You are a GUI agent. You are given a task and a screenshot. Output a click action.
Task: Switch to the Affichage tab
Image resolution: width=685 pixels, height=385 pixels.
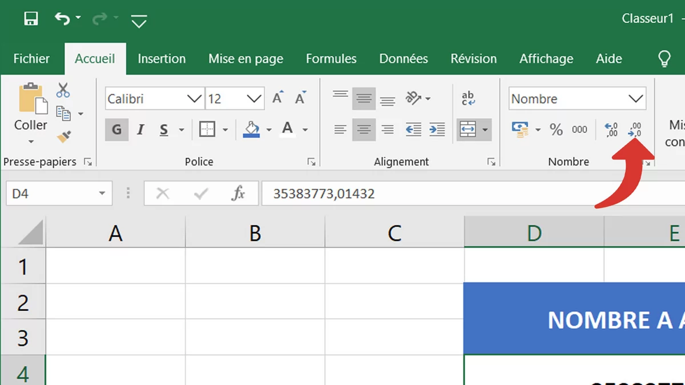(546, 59)
